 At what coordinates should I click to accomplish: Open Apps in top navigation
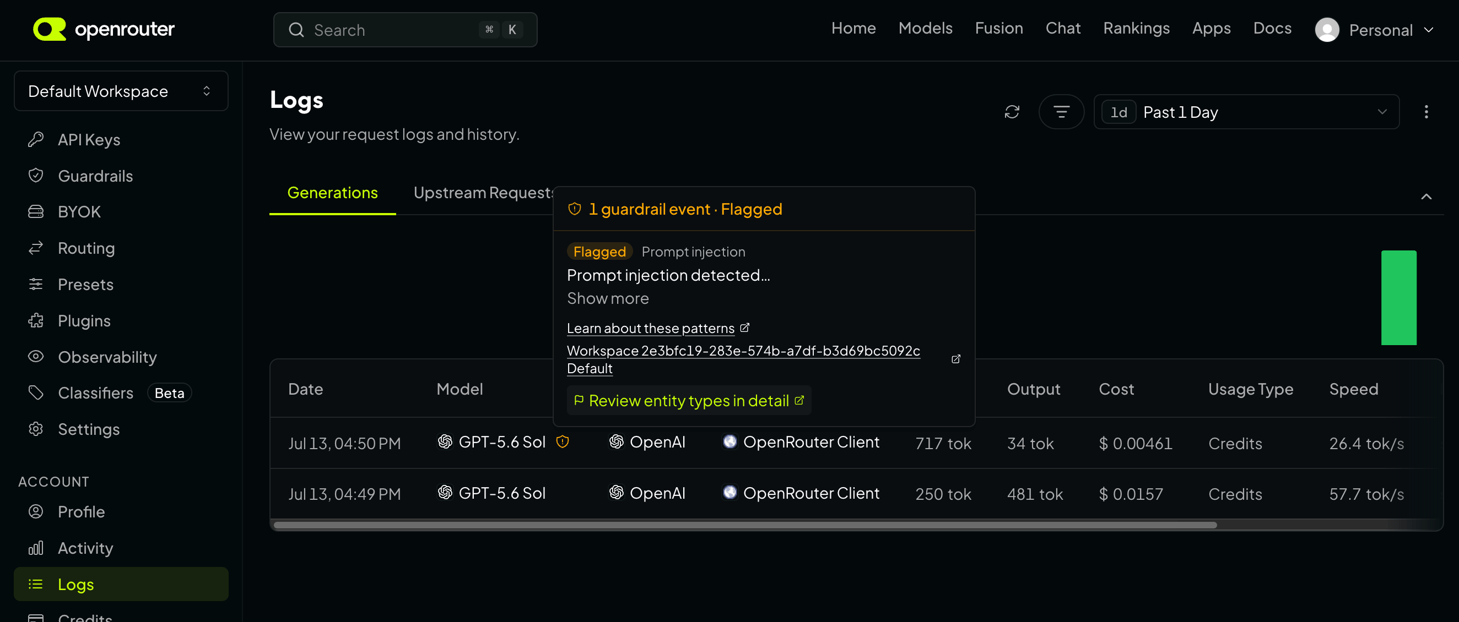click(x=1212, y=28)
